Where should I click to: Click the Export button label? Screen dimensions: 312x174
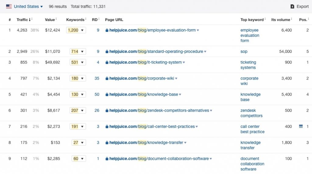pyautogui.click(x=303, y=6)
